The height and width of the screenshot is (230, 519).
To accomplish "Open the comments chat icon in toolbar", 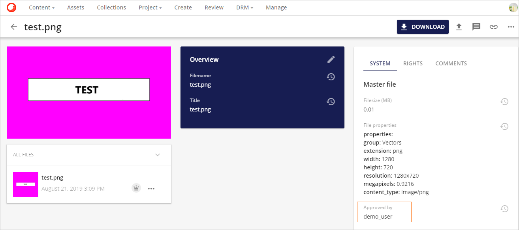I will tap(476, 27).
